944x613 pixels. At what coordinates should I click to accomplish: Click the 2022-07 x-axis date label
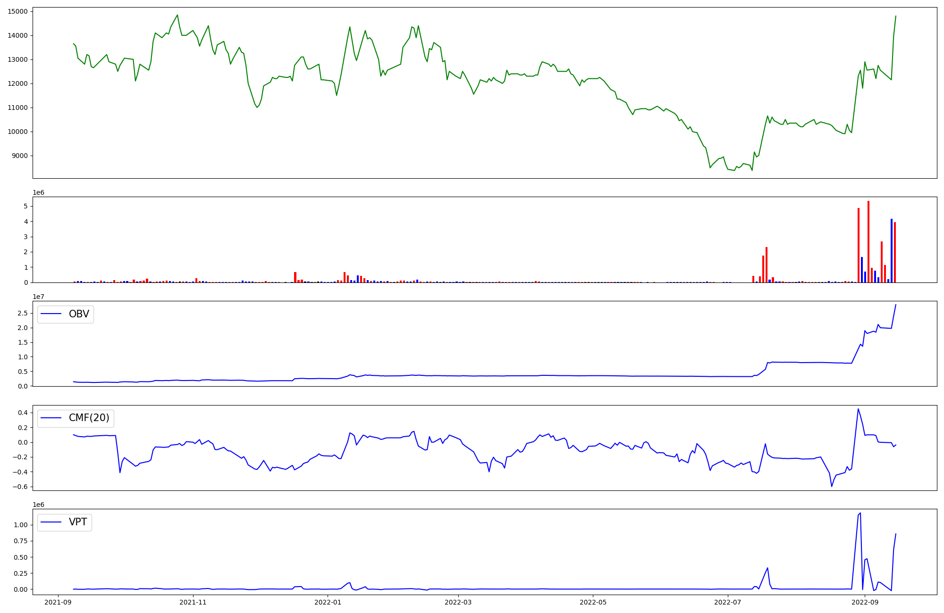coord(728,602)
